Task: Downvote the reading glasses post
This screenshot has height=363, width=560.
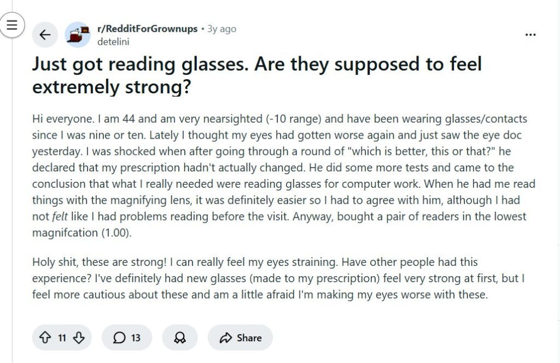Action: 79,338
